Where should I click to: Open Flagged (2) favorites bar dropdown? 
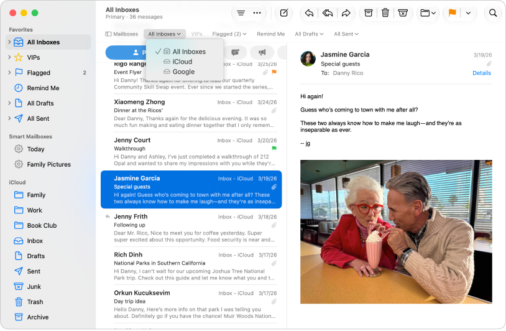(229, 34)
